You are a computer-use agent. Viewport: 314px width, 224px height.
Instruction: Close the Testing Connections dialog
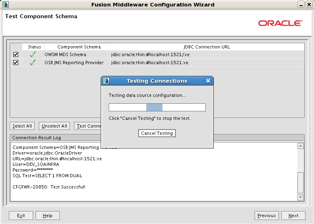pyautogui.click(x=208, y=81)
